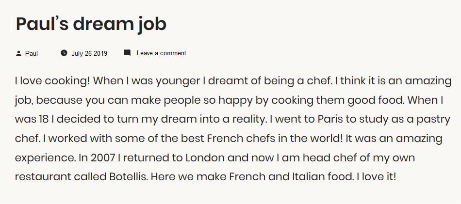This screenshot has width=461, height=204.
Task: Click the "Paul's dream job" post title
Action: [91, 24]
